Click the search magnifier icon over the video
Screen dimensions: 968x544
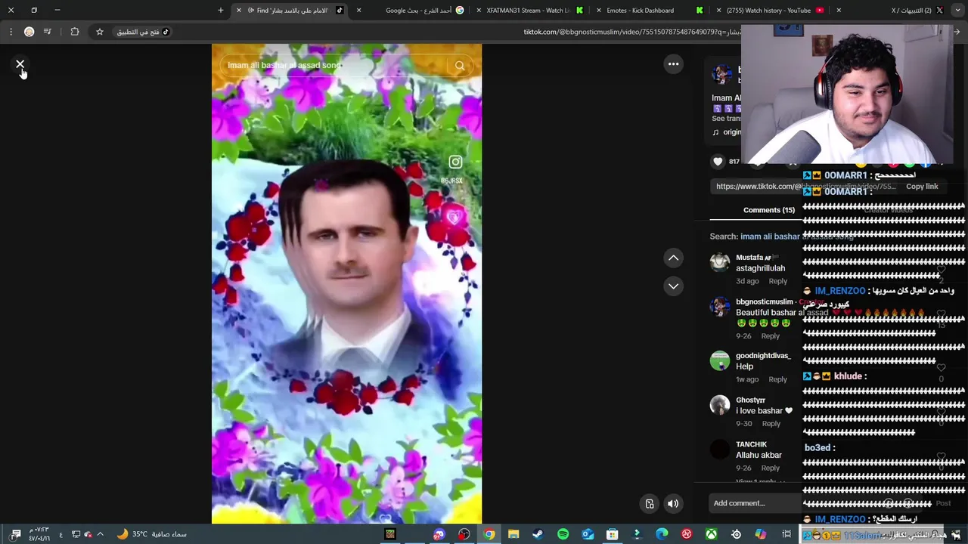pyautogui.click(x=460, y=66)
